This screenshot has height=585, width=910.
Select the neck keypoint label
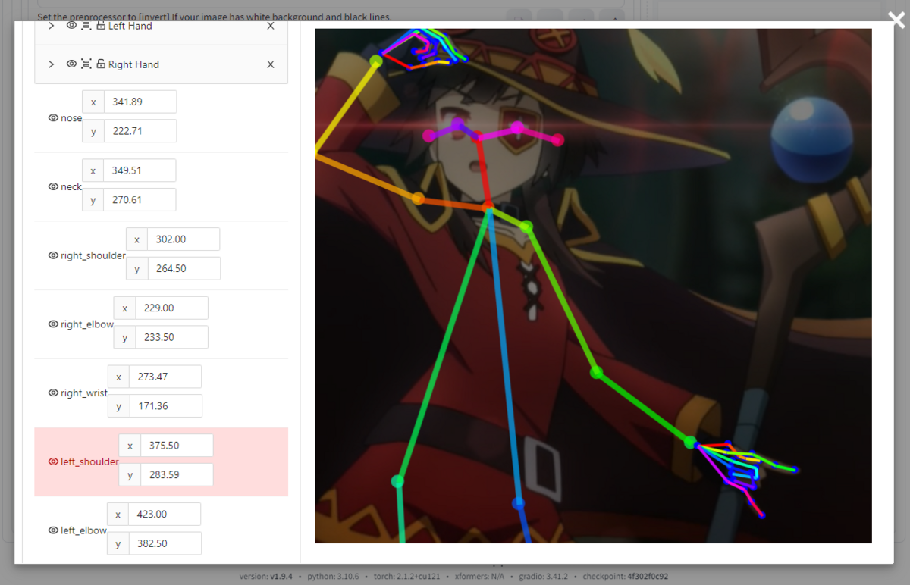click(x=71, y=186)
